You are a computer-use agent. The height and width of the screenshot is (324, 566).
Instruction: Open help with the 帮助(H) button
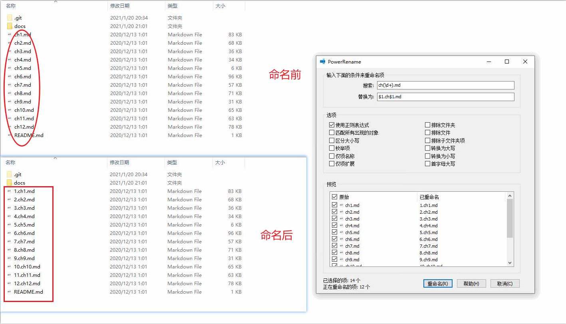point(471,284)
